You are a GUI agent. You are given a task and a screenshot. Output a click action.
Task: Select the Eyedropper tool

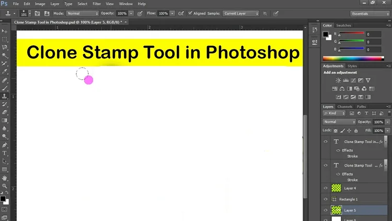(5, 72)
